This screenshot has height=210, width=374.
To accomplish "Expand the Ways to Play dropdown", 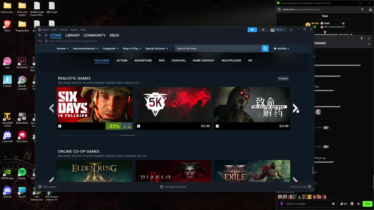I will click(x=132, y=48).
